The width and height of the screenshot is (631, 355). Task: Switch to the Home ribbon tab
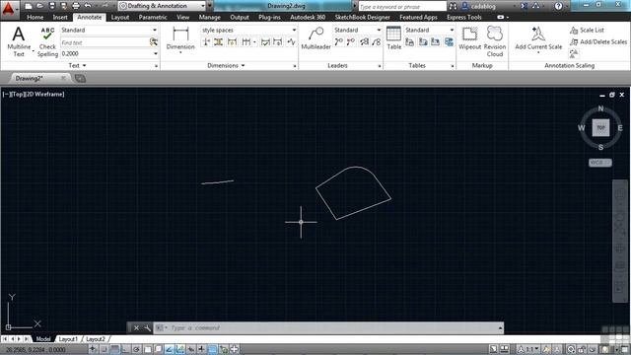point(35,18)
